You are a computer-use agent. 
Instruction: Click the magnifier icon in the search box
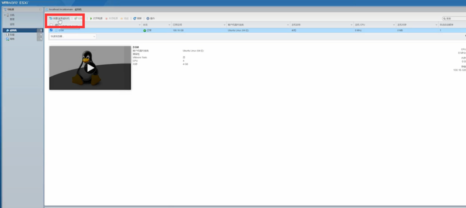click(x=445, y=18)
